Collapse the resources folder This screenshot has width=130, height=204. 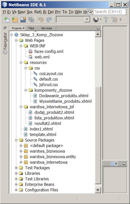point(21,62)
